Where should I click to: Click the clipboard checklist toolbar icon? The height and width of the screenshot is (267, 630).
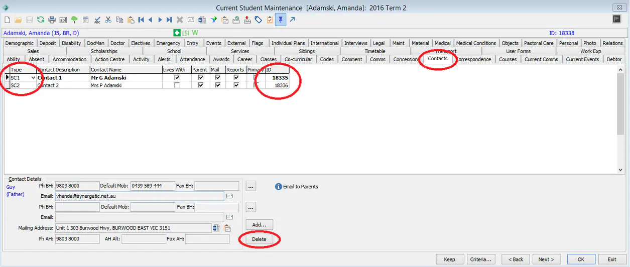(270, 20)
